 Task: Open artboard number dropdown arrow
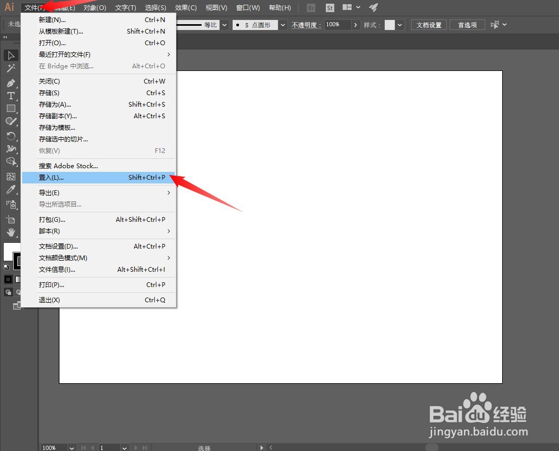pyautogui.click(x=124, y=448)
